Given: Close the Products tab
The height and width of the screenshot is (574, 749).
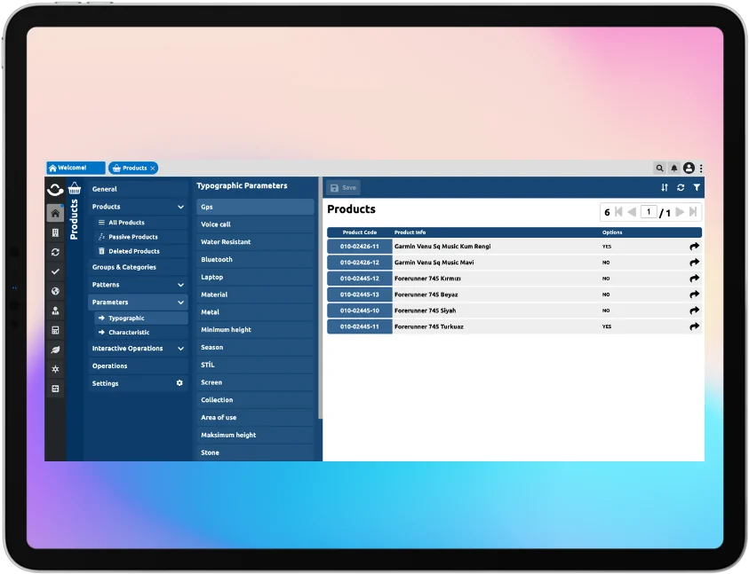Looking at the screenshot, I should [153, 168].
